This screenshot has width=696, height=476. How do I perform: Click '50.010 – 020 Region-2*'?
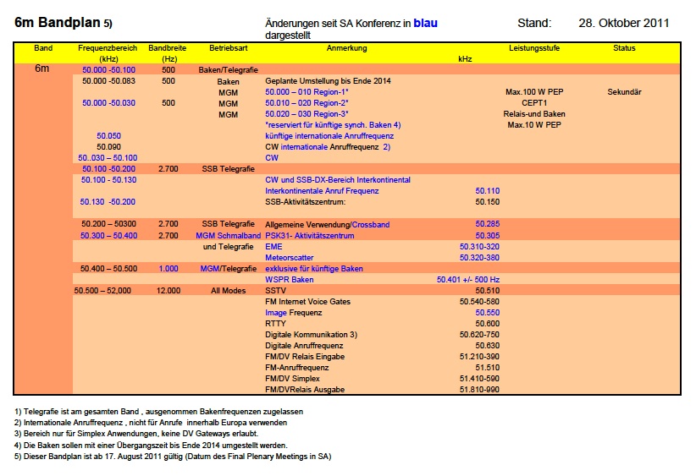(307, 103)
